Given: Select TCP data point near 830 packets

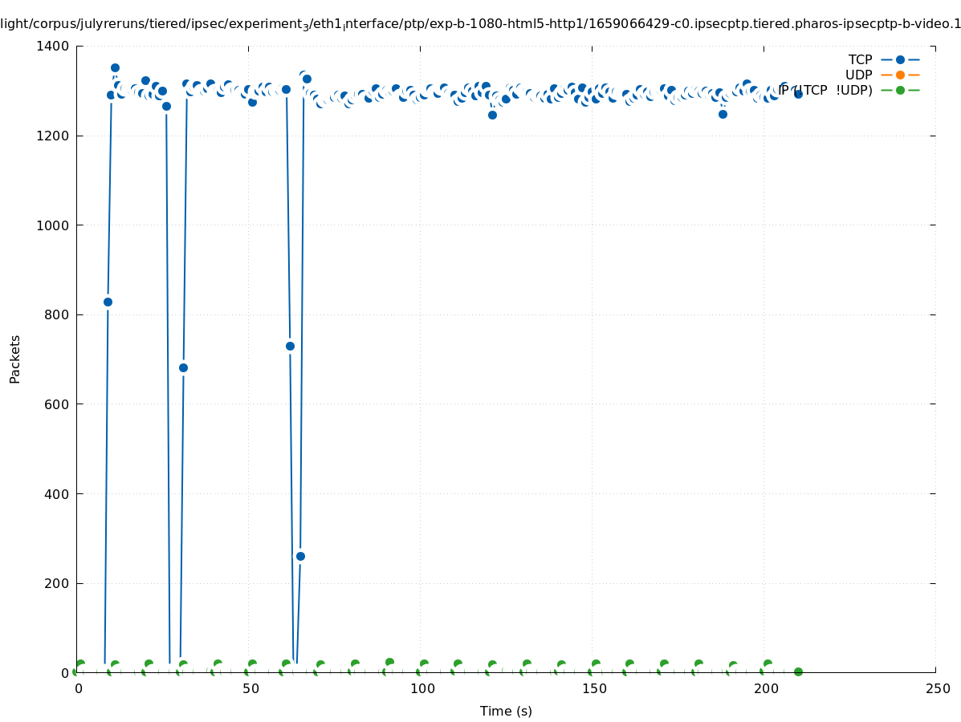Looking at the screenshot, I should click(x=108, y=302).
